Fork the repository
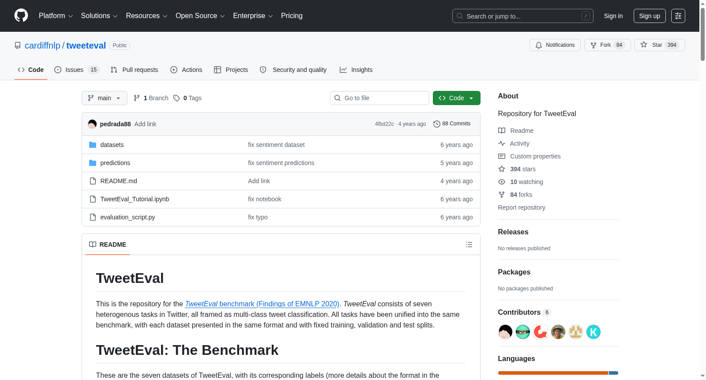Viewport: 706px width, 380px height. [x=608, y=45]
